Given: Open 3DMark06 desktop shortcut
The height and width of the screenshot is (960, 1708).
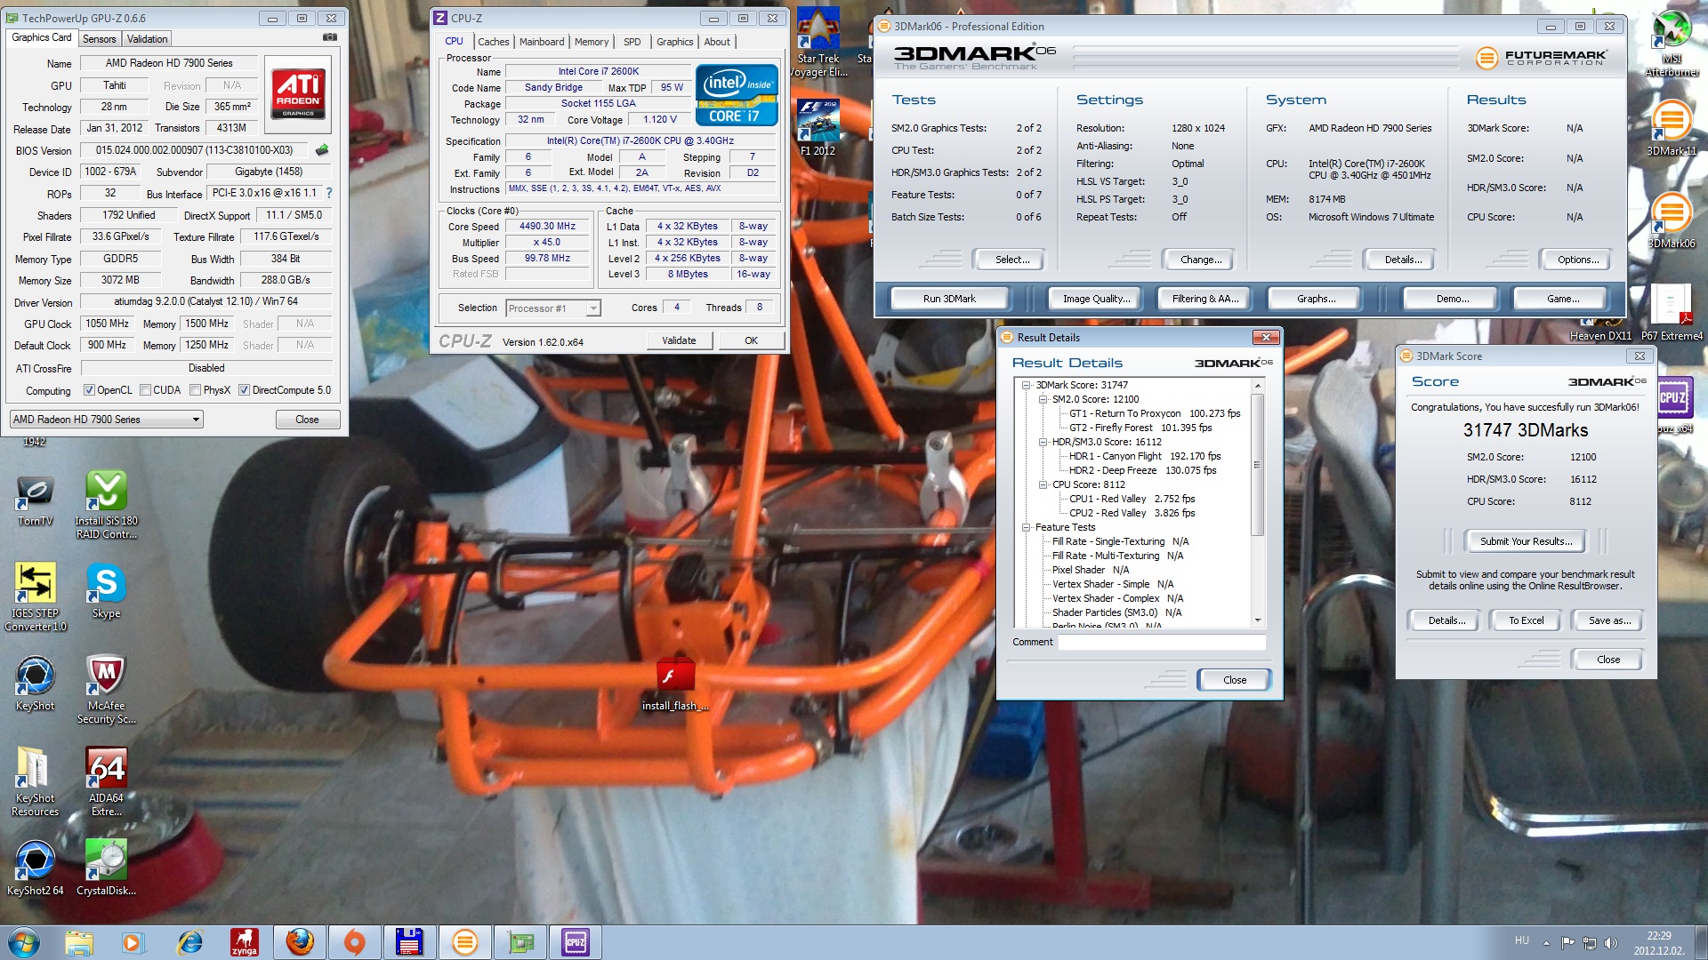Looking at the screenshot, I should tap(1672, 221).
